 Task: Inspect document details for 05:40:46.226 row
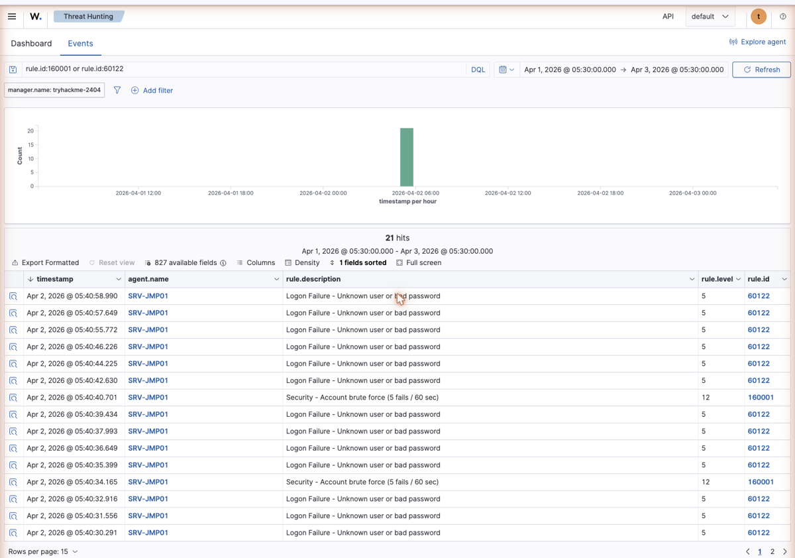click(13, 347)
